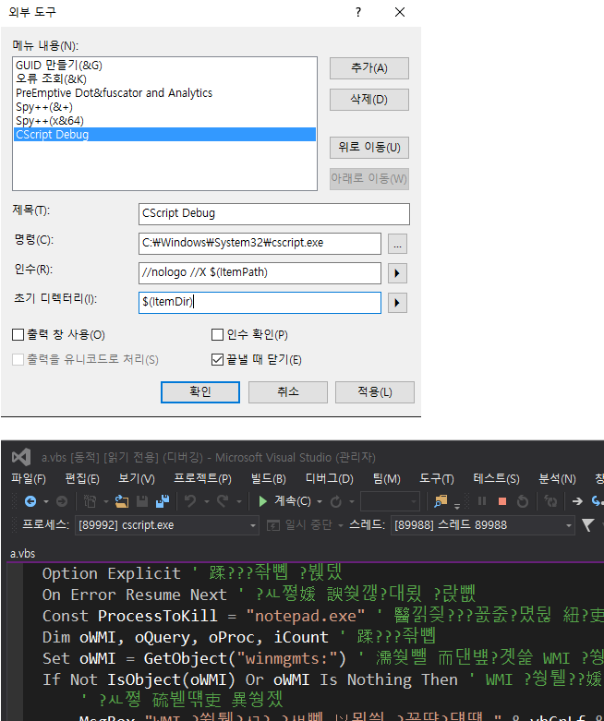The image size is (604, 721).
Task: Click the Title field containing CScript Debug
Action: [x=273, y=214]
